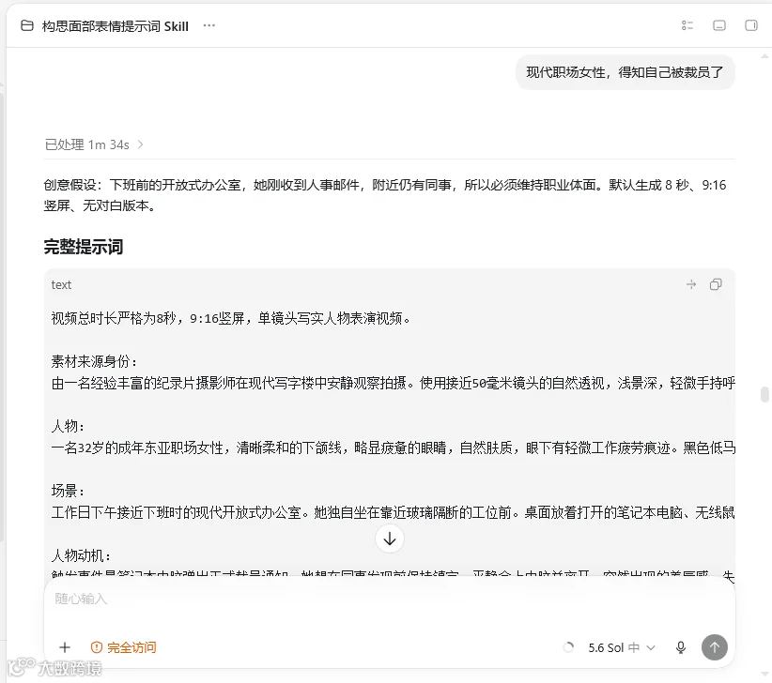Copy the text code block contents

[716, 284]
